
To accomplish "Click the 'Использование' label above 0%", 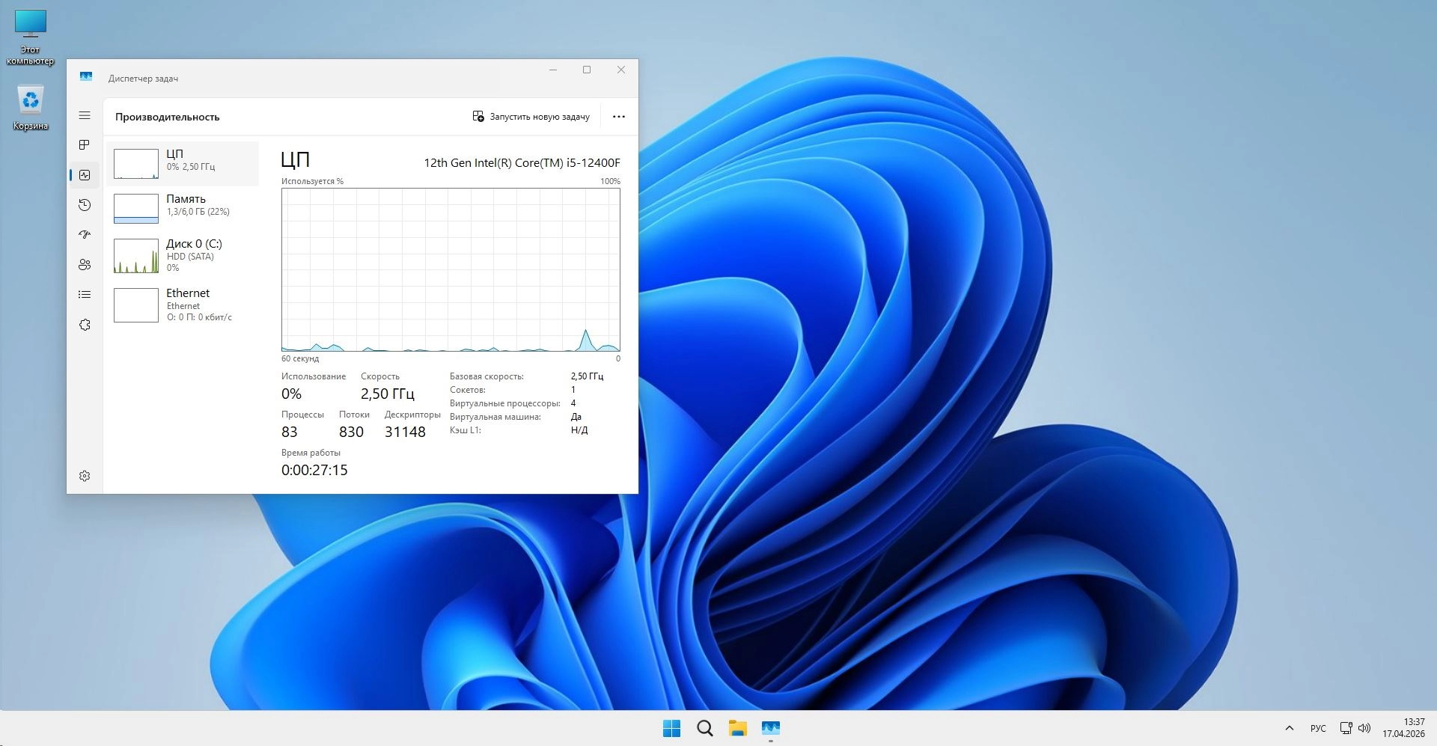I will (x=314, y=376).
